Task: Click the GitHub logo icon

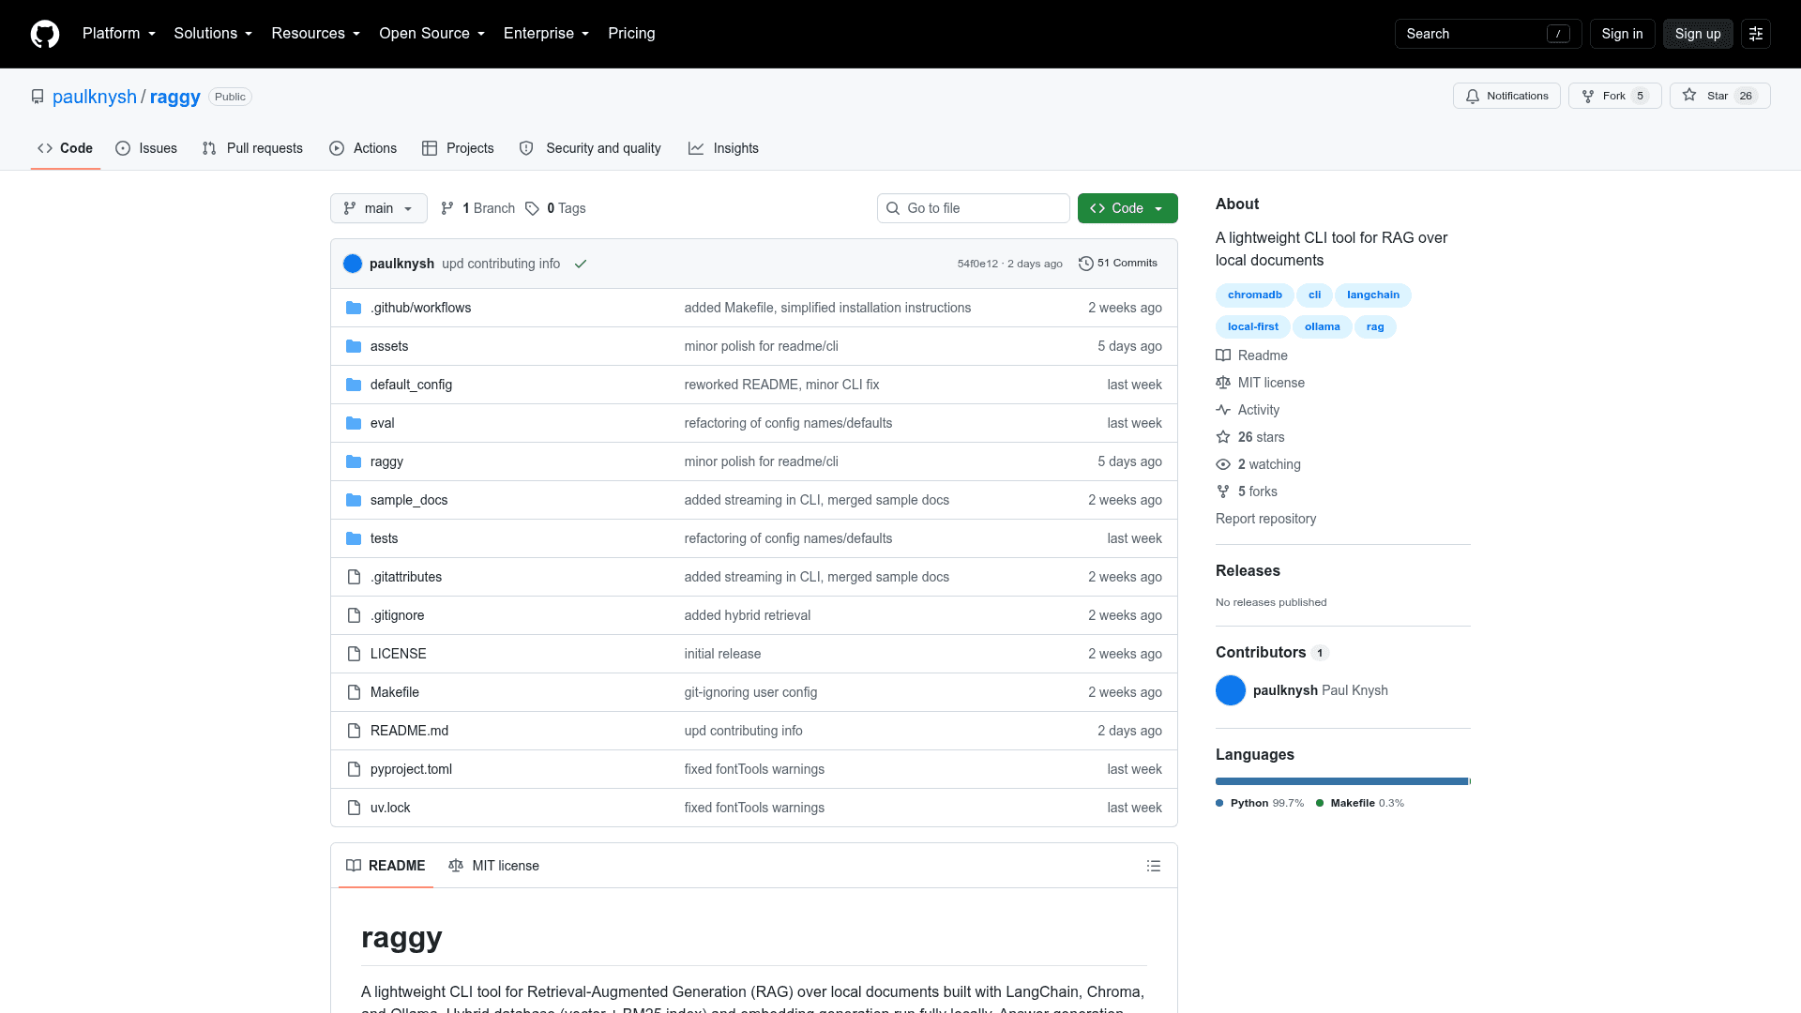Action: [x=45, y=34]
